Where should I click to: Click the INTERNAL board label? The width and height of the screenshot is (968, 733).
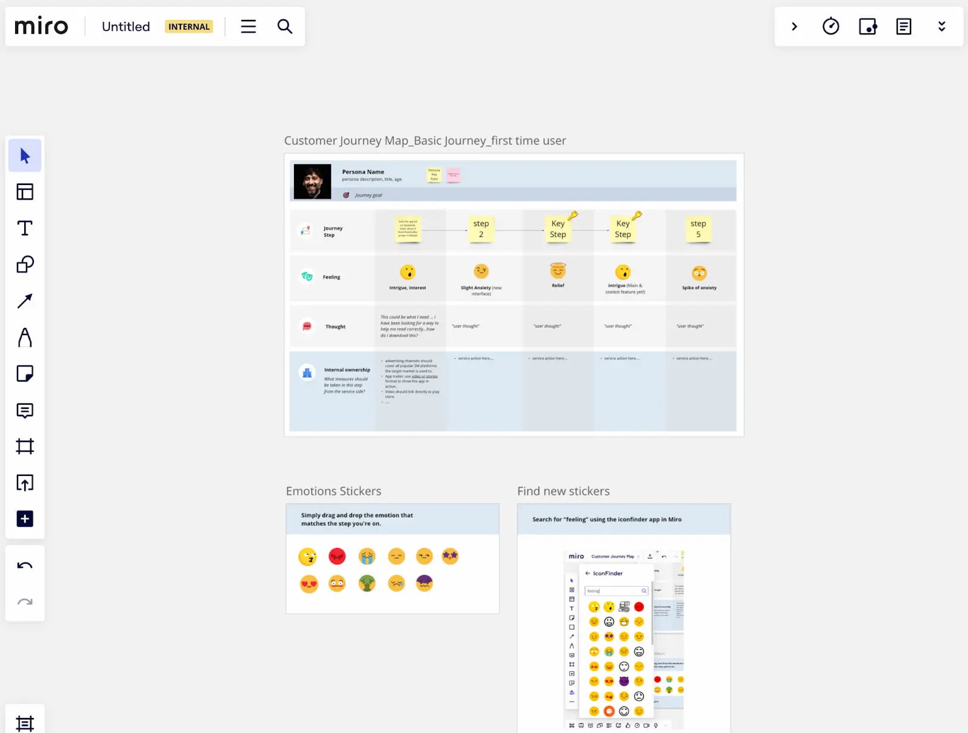[188, 26]
